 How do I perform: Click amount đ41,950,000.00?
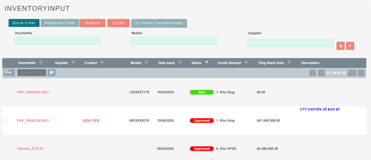pos(268,121)
